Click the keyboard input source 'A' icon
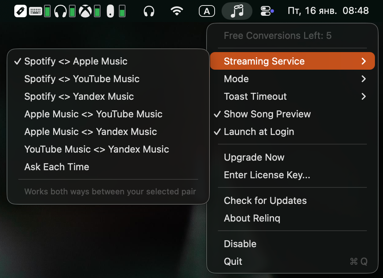383x278 pixels. click(207, 11)
